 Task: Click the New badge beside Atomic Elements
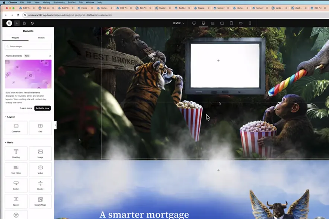point(27,56)
